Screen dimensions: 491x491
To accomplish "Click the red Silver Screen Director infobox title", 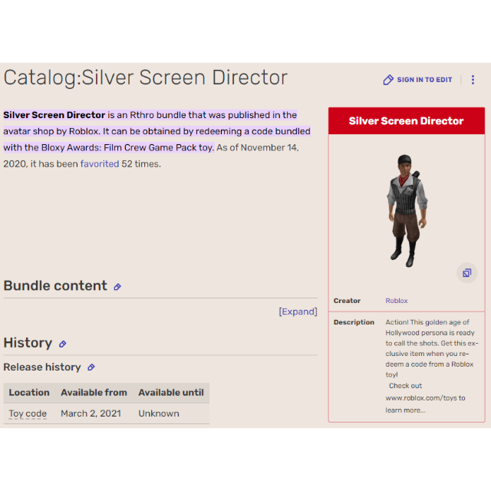I will click(406, 120).
